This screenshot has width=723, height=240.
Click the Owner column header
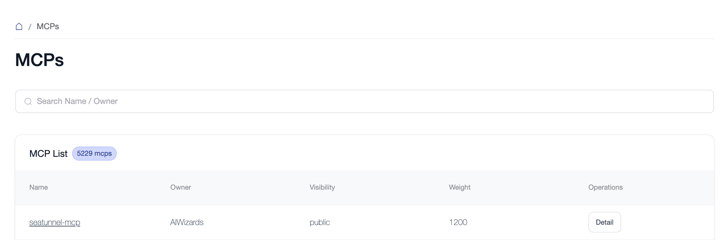180,187
